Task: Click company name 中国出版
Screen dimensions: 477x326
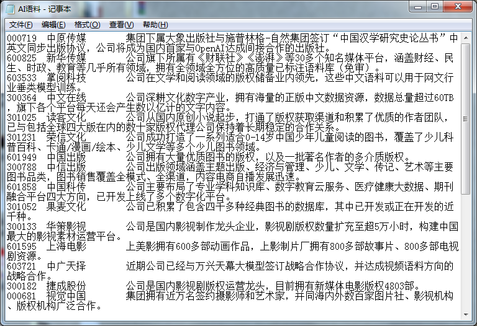Action: click(66, 157)
